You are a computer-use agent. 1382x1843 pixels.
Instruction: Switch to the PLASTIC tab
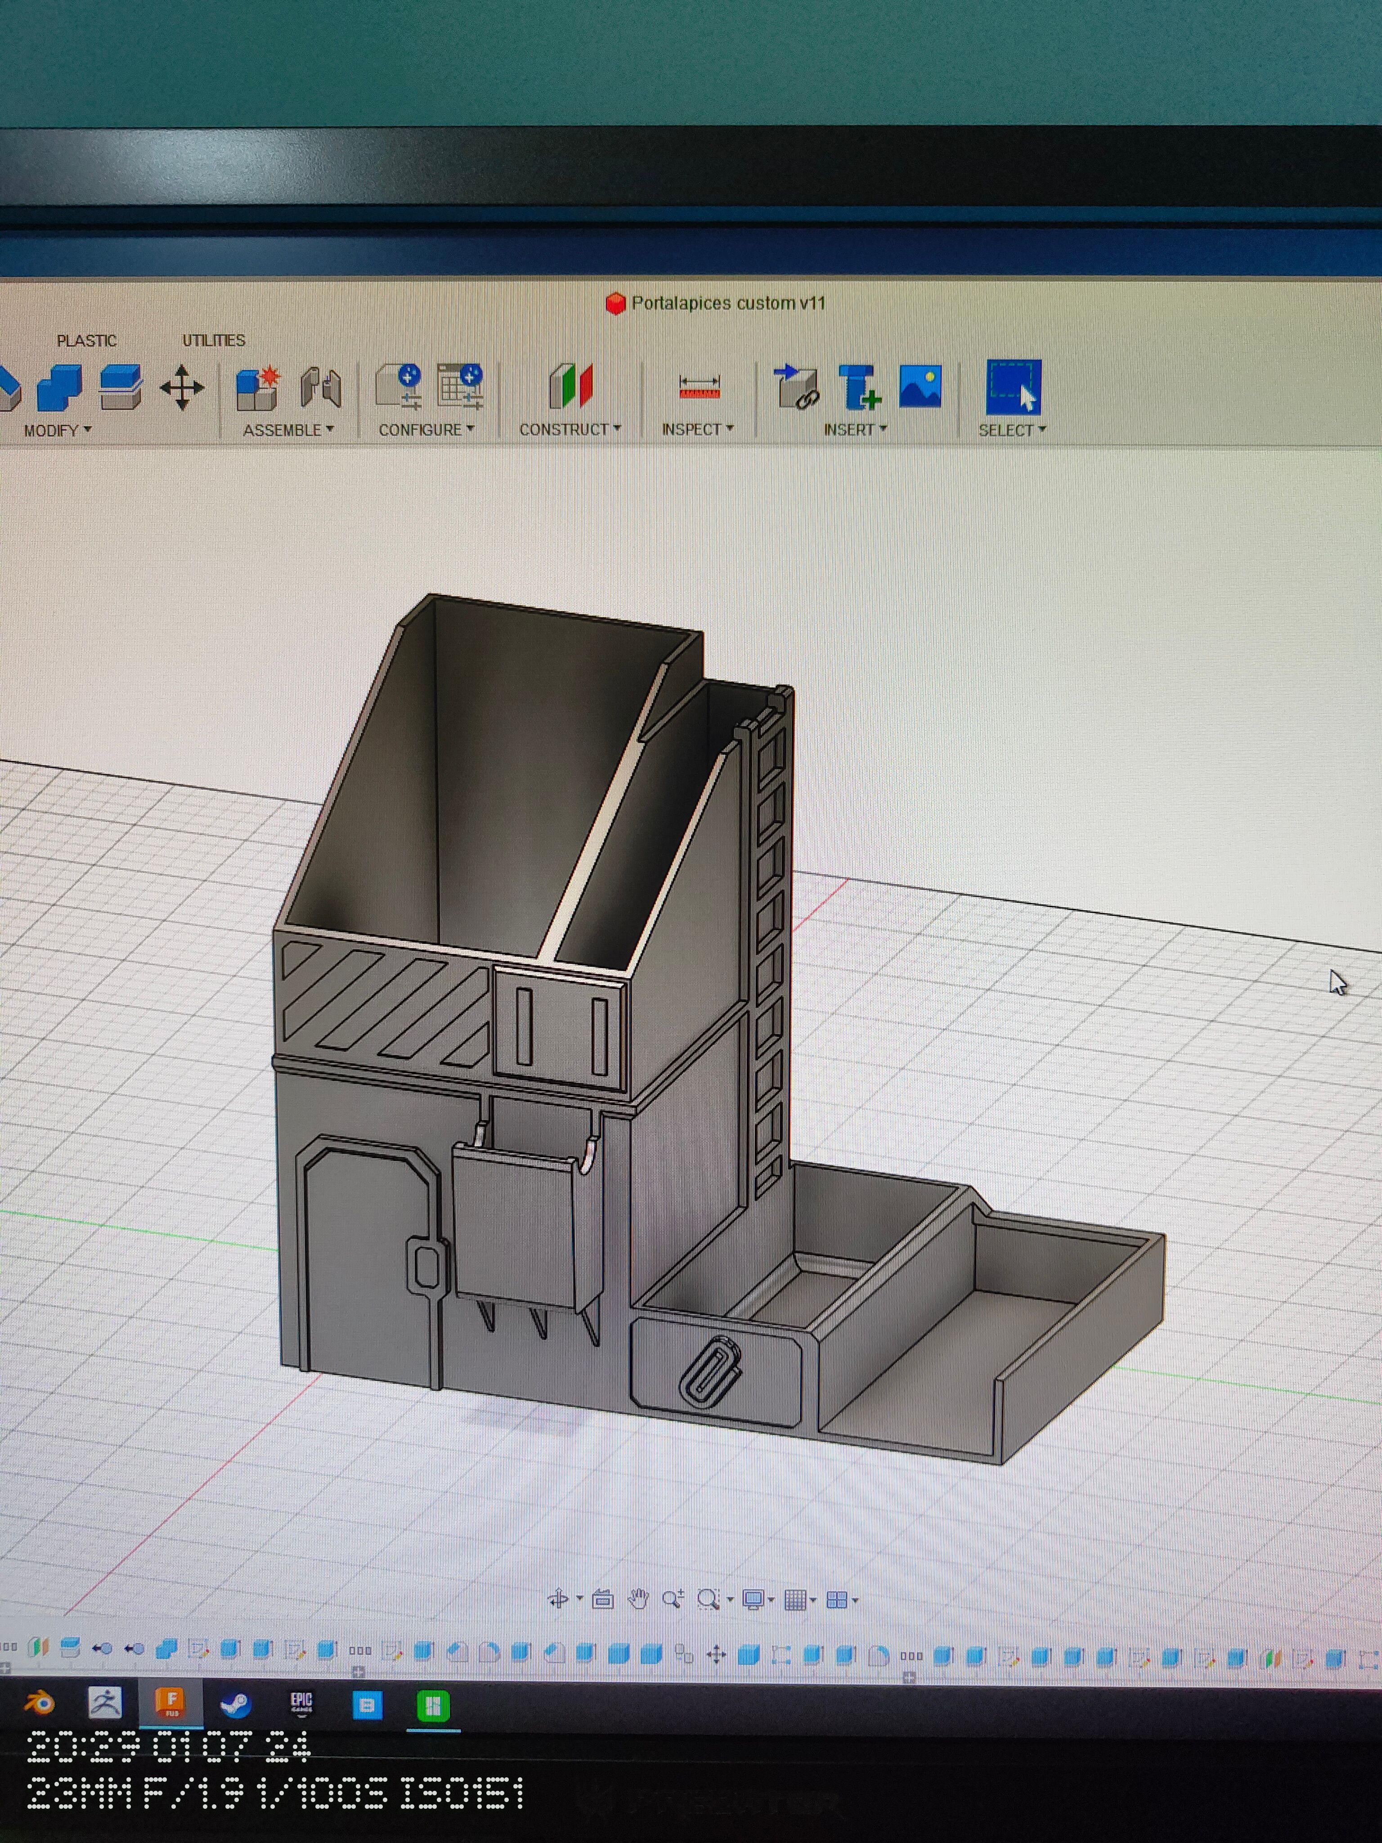coord(87,341)
